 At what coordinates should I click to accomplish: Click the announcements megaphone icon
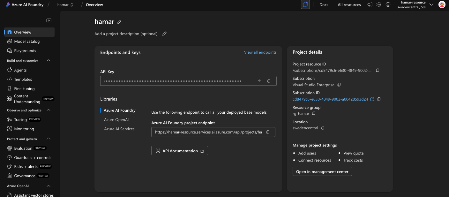pos(370,5)
